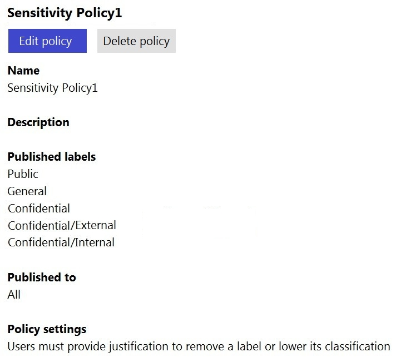Select the All value under Published to
The width and height of the screenshot is (396, 357).
click(x=14, y=295)
